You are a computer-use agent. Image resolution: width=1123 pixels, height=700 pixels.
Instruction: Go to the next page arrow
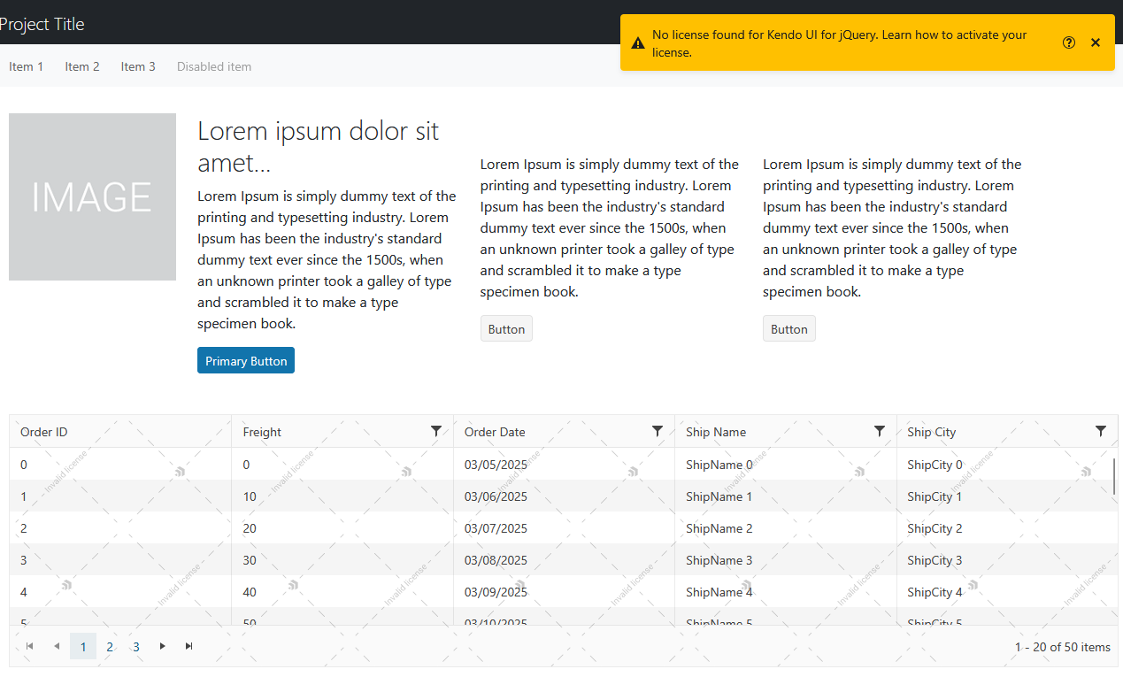[x=163, y=646]
